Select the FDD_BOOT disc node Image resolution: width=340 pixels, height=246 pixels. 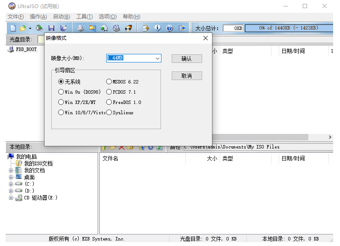[x=26, y=49]
